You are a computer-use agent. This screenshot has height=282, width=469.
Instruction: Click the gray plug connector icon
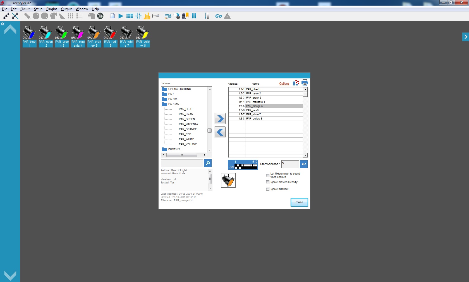[27, 16]
